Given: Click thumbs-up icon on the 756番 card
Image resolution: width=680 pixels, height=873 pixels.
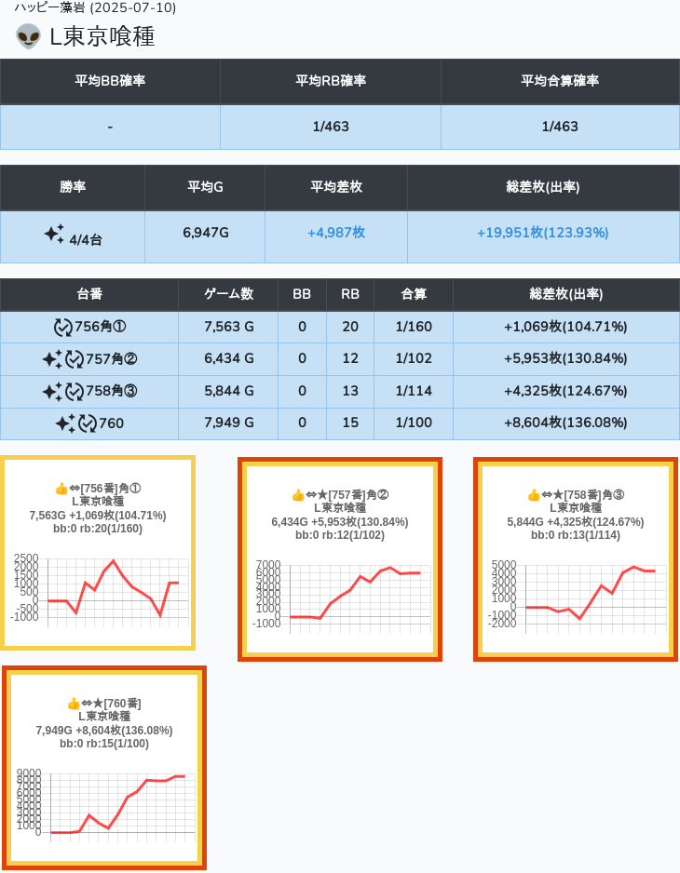Looking at the screenshot, I should 61,489.
